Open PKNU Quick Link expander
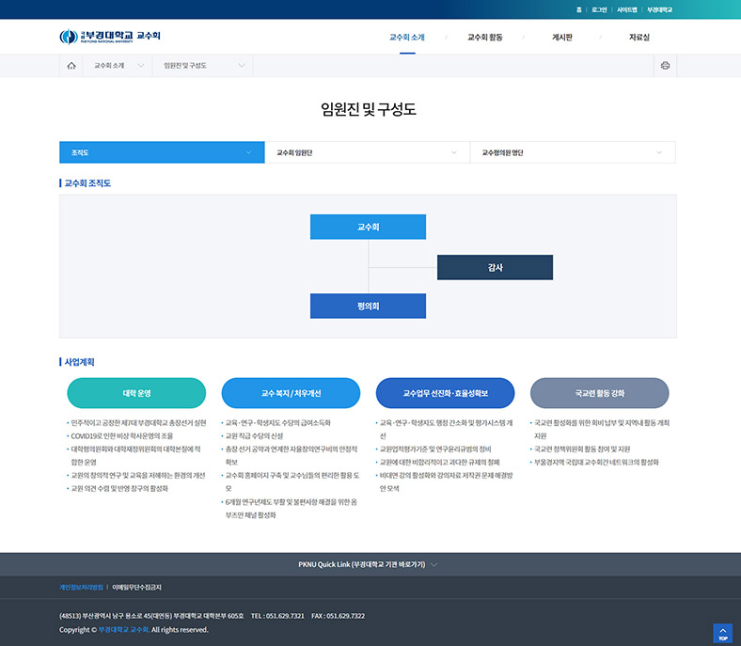741x646 pixels. [x=368, y=564]
